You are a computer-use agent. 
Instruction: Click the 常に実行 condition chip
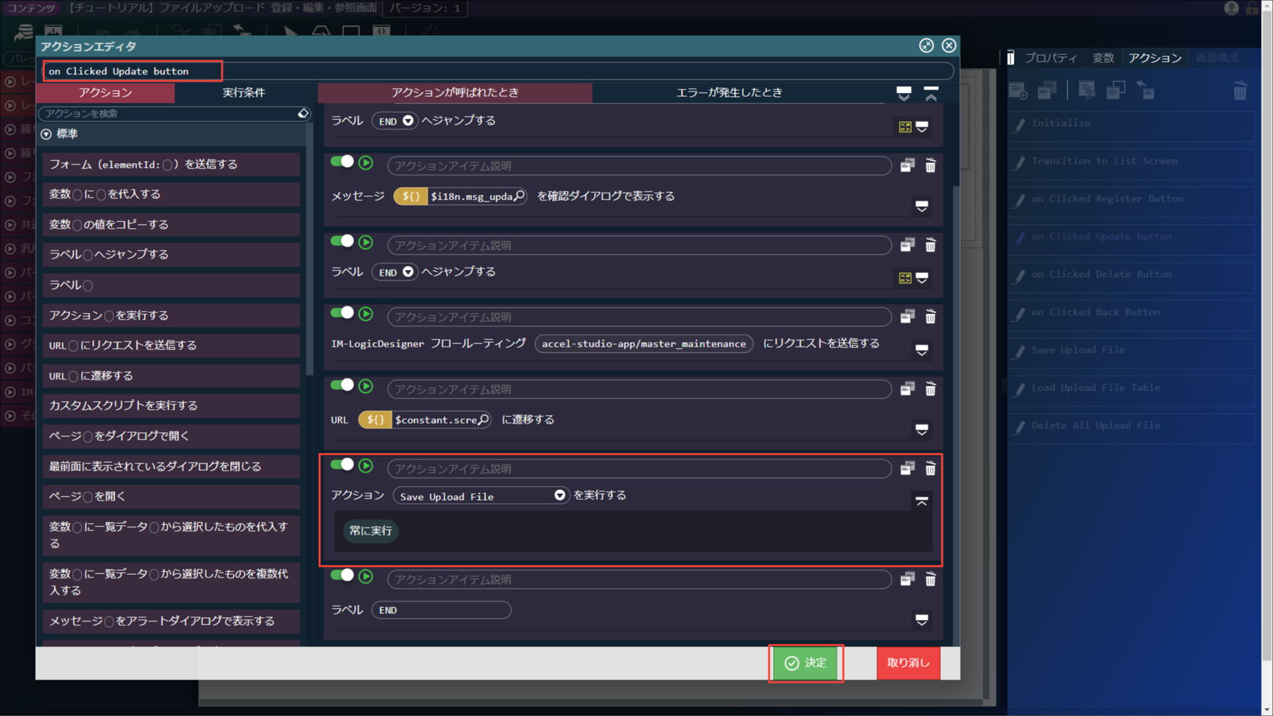[x=371, y=531]
